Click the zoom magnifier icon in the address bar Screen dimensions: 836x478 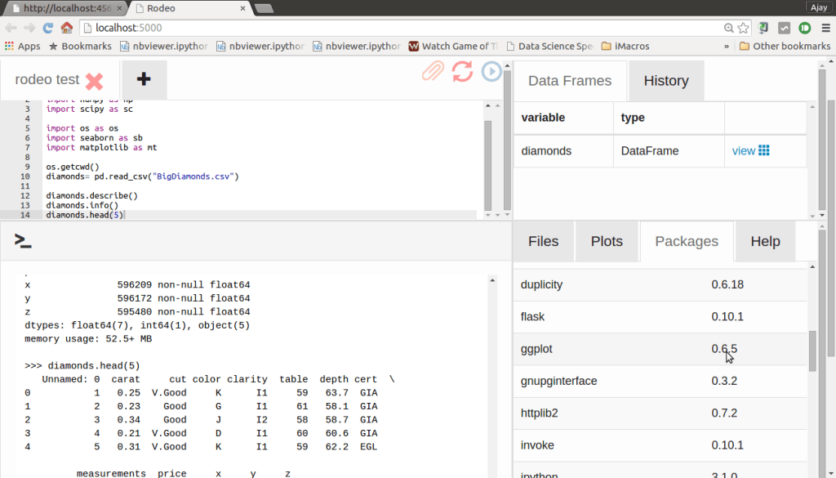728,28
